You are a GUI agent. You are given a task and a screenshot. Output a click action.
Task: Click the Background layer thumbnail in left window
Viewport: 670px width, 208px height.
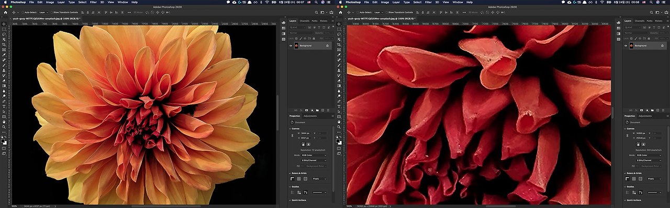[296, 45]
